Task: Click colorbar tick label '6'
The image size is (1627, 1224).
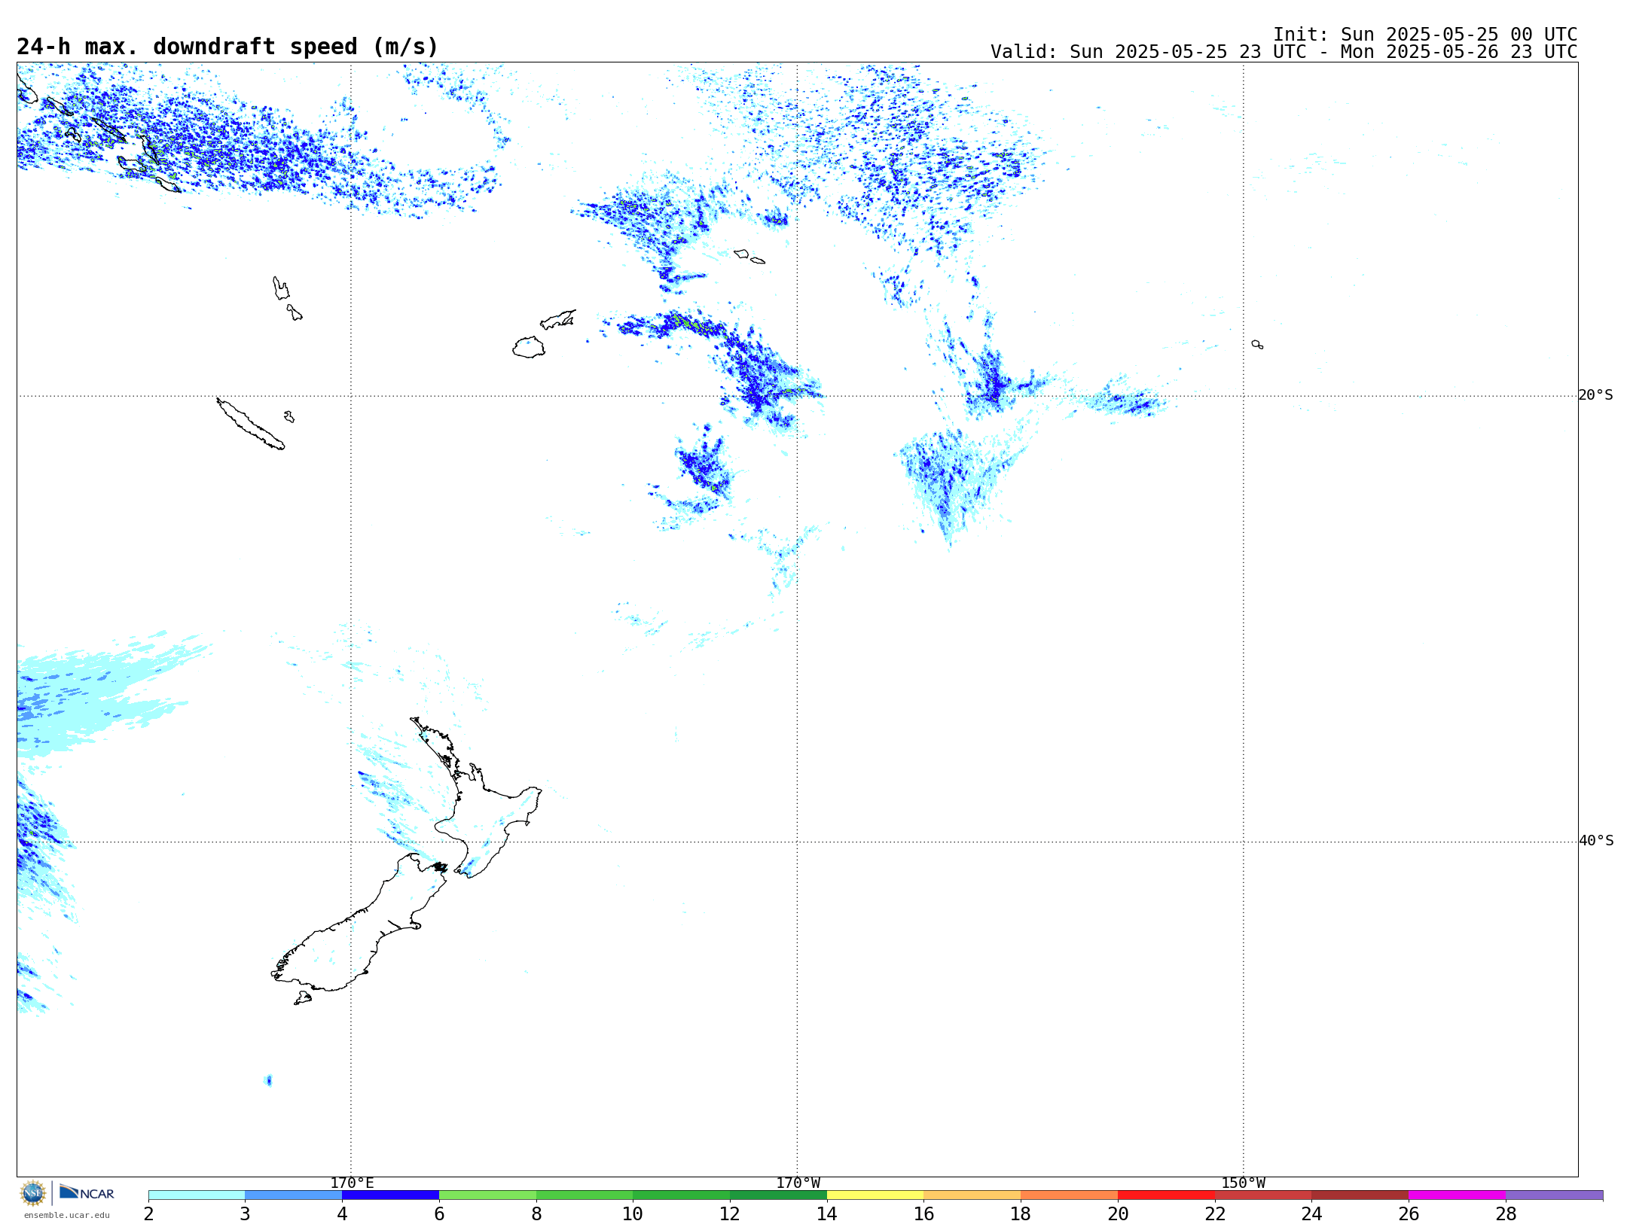Action: pos(439,1213)
